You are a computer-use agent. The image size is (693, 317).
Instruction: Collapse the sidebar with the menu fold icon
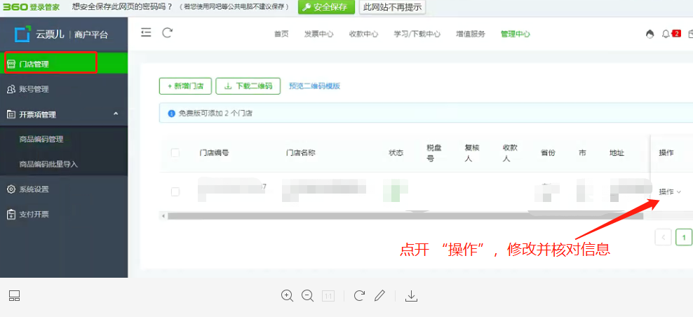coord(146,33)
